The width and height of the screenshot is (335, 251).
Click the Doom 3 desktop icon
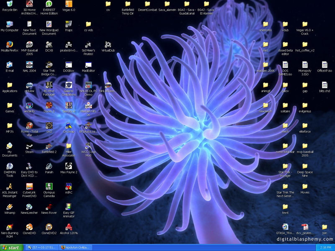tap(49, 105)
